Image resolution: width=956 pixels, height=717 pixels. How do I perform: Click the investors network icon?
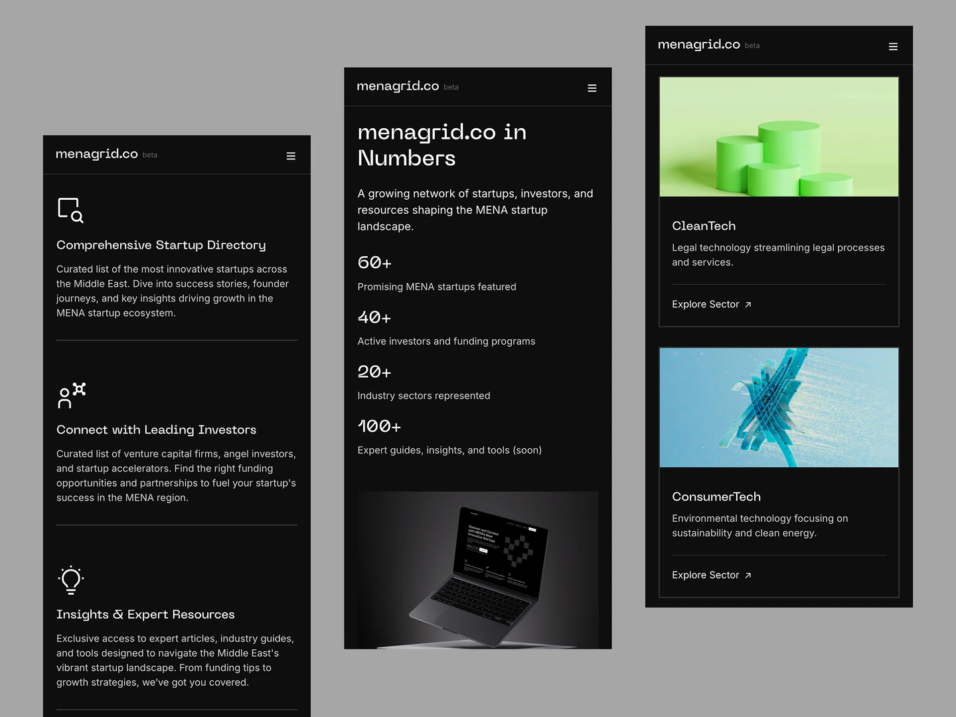point(72,395)
